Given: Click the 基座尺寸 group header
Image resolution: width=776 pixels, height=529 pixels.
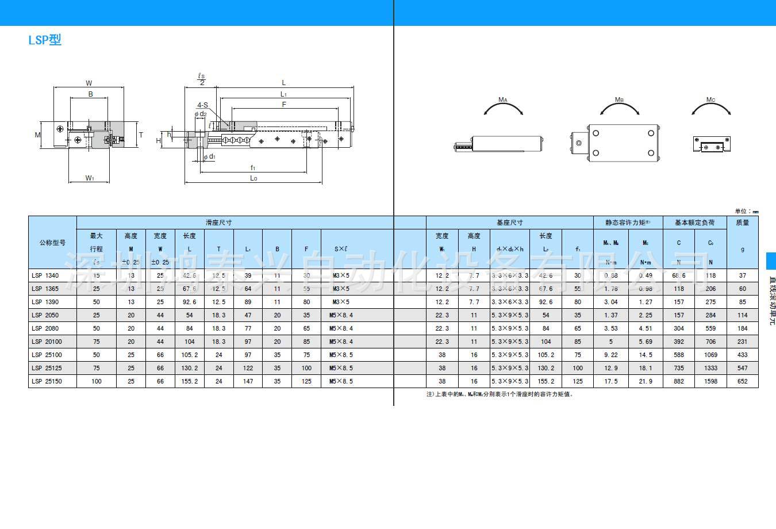Looking at the screenshot, I should click(x=509, y=223).
